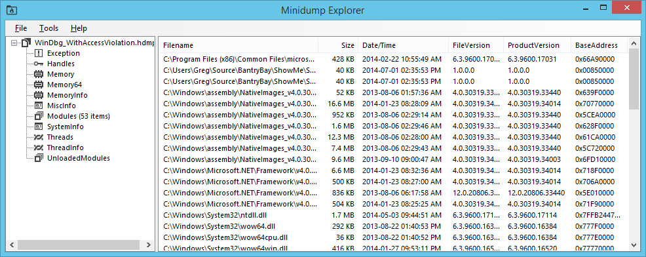Click the chip icon beside Memory
The width and height of the screenshot is (646, 257).
[x=38, y=74]
